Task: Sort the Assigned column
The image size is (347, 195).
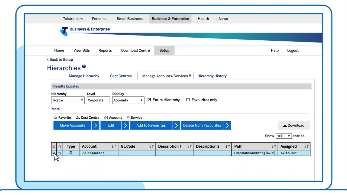Action: (306, 146)
